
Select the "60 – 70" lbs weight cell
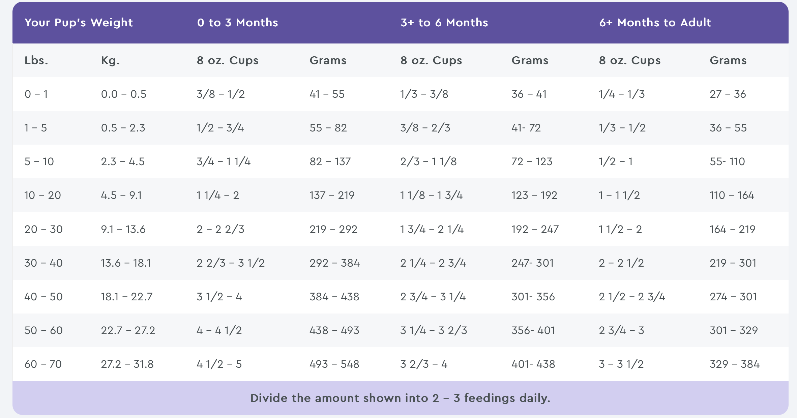(43, 364)
